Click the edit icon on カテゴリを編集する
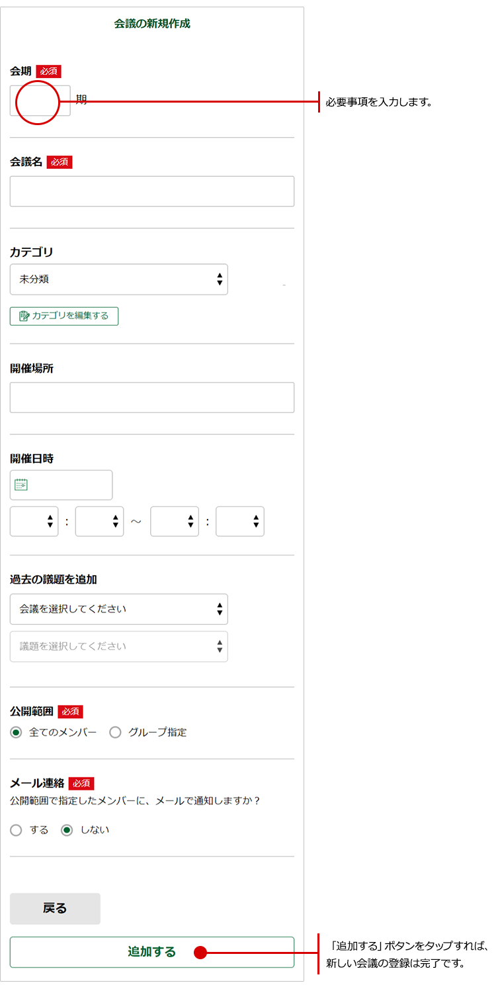The width and height of the screenshot is (496, 989). coord(24,316)
